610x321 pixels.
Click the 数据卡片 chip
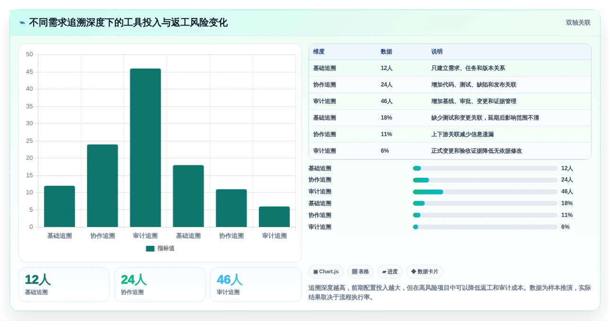(x=425, y=272)
